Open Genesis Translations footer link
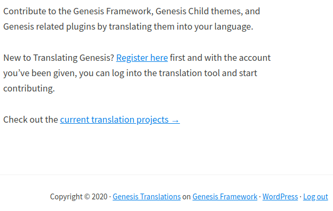 [147, 197]
